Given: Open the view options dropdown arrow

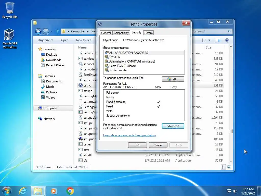Looking at the screenshot, I should tap(209, 40).
